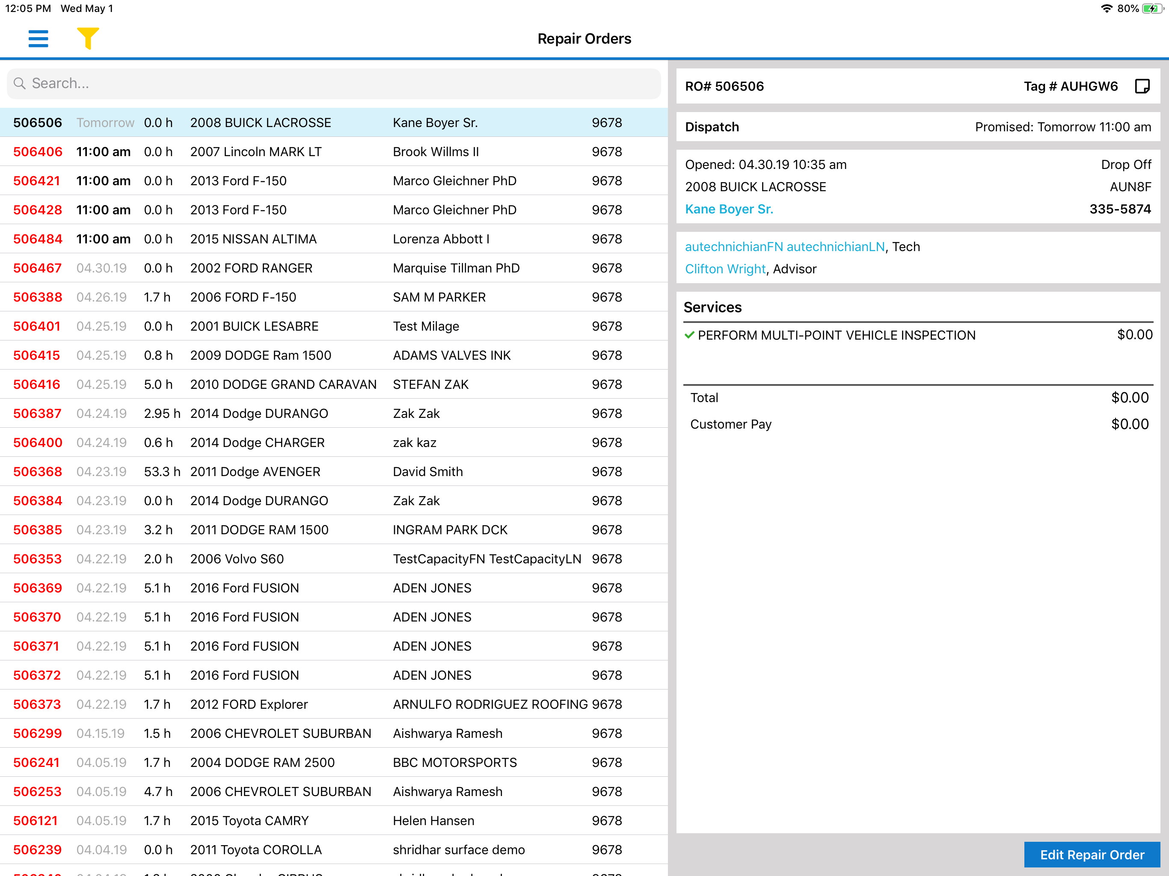Check the green multi-point inspection checkmark
This screenshot has width=1169, height=876.
[x=689, y=335]
